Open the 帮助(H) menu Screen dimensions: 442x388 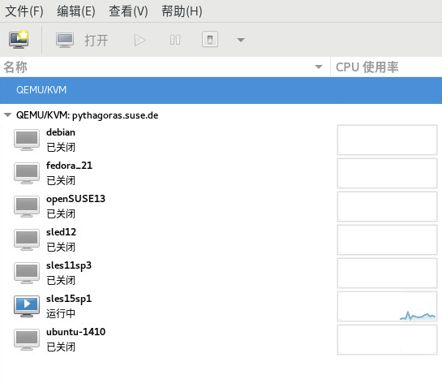182,11
